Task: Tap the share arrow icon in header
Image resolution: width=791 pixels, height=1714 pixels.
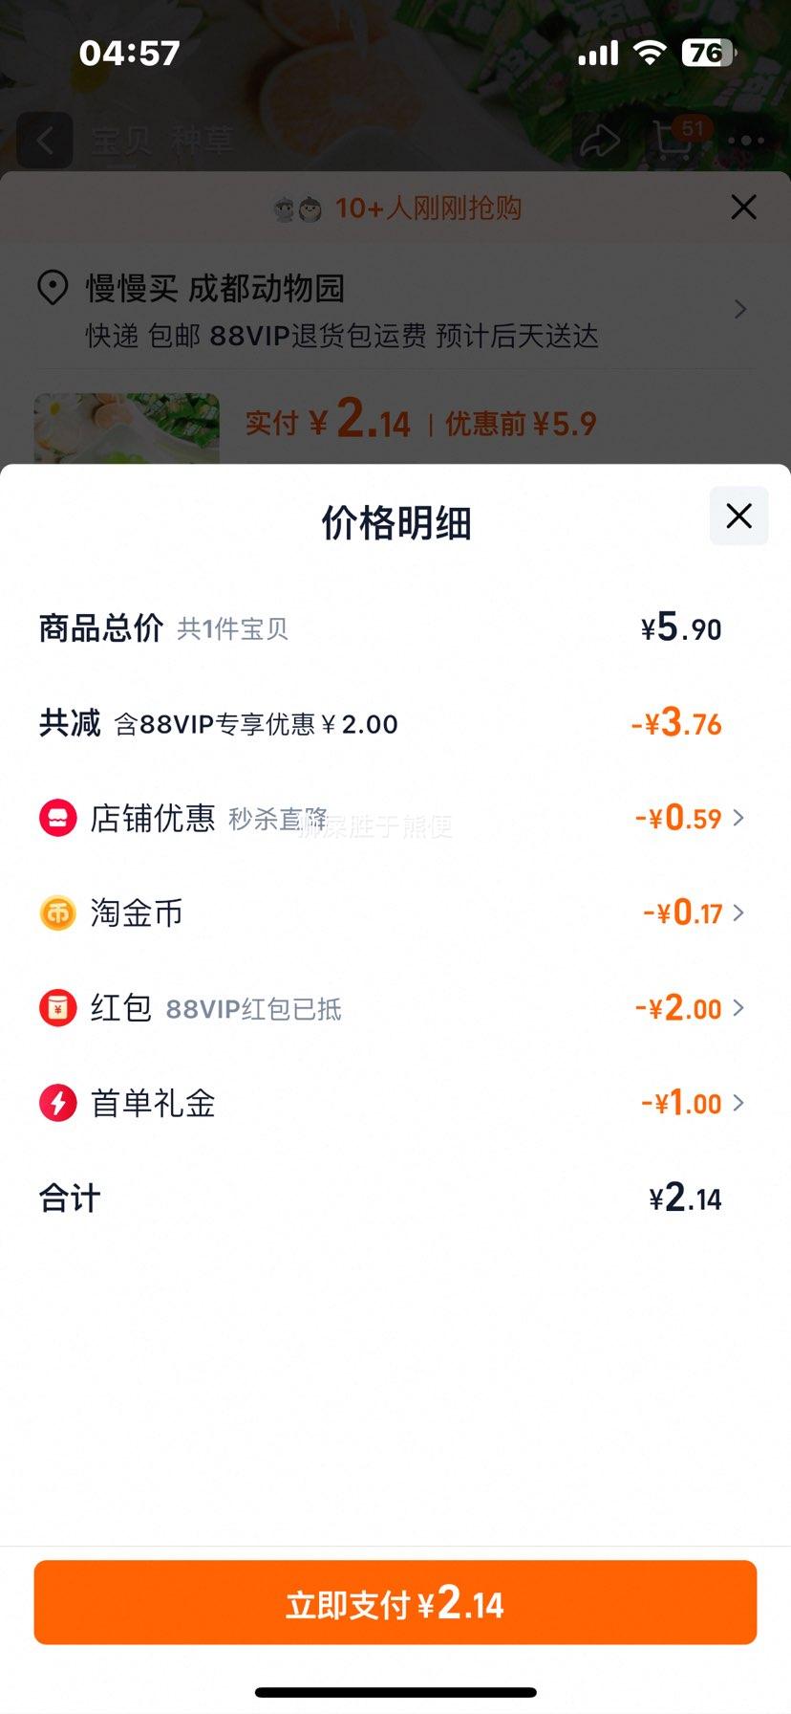Action: point(600,141)
